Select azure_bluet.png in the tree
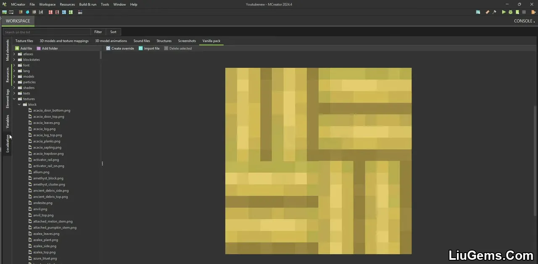Screen dimensions: 538x264 (45, 259)
